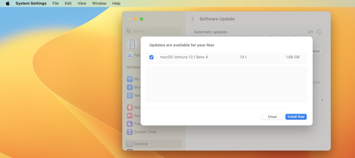Screen dimensions: 355x158
Task: Click the Automatic updates row label
Action: [x=210, y=32]
